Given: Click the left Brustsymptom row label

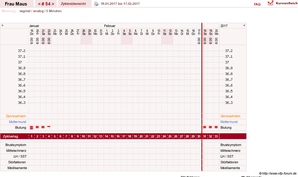Looking at the screenshot, I should point(16,145).
